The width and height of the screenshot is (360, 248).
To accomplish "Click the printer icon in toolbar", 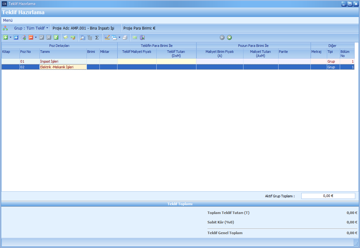I will (125, 37).
